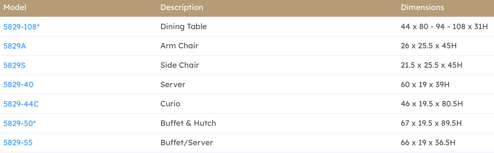Click the 44 x 80 - 94 - 108 x 31H dimensions

click(444, 27)
